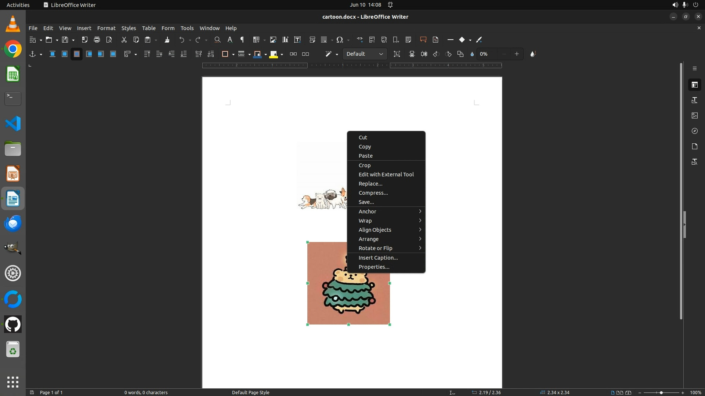
Task: Enable Optimal page wrap mode
Action: (77, 54)
